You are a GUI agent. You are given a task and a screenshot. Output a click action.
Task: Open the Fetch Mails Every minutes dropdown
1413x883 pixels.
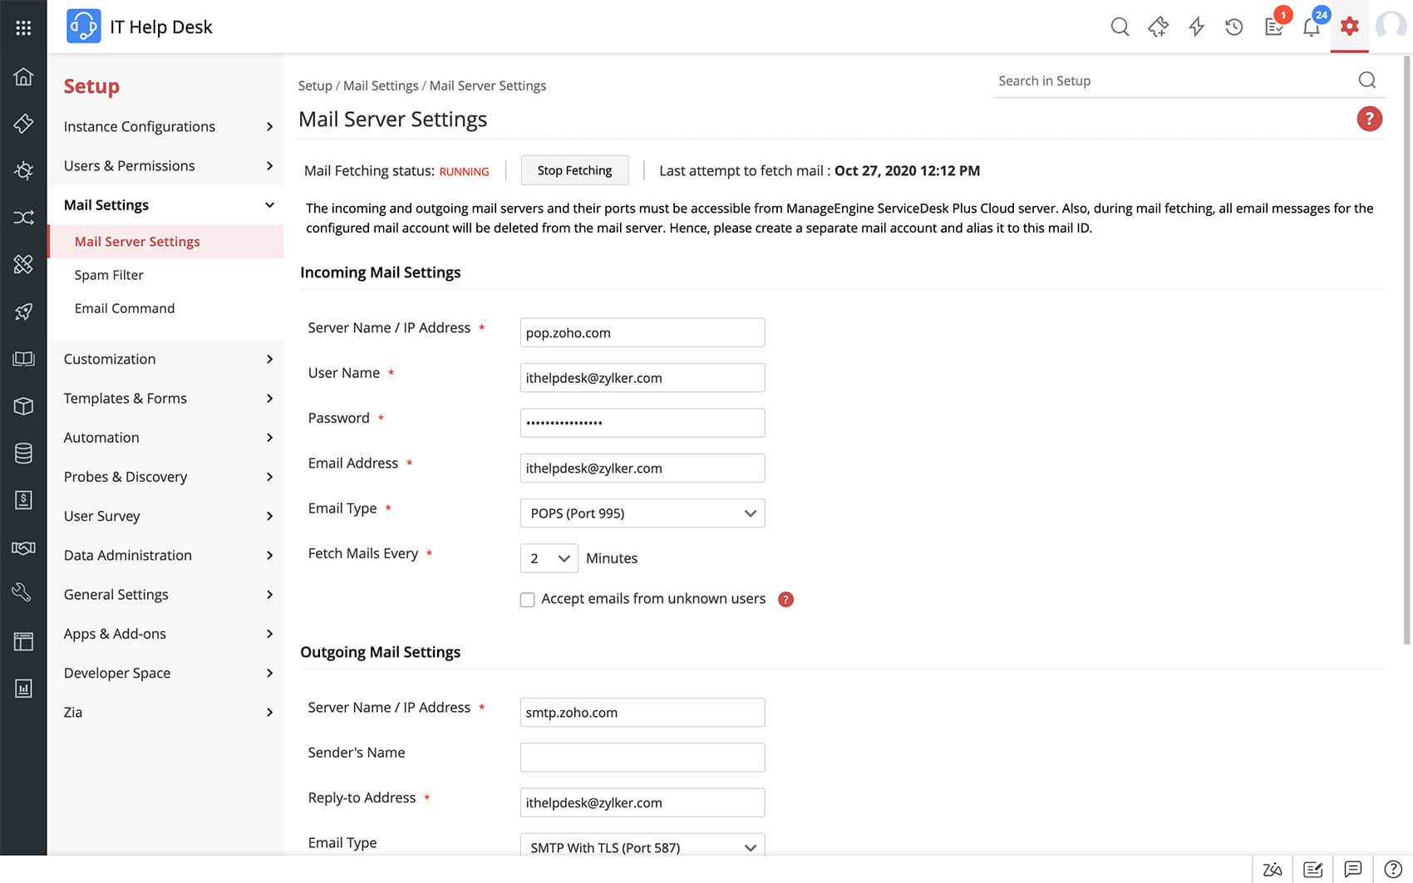tap(549, 558)
